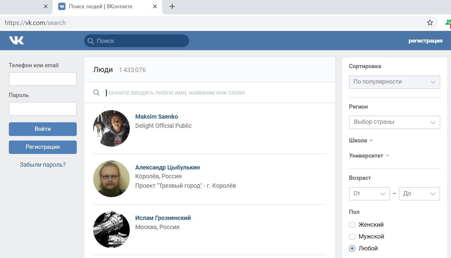Switch to the Поиск людей | ВКонтакте tab
451x258 pixels.
[107, 7]
